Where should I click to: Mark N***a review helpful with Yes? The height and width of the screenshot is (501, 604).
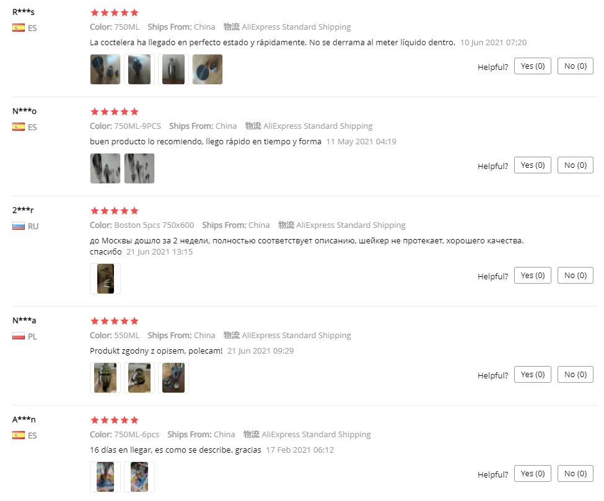pyautogui.click(x=533, y=374)
